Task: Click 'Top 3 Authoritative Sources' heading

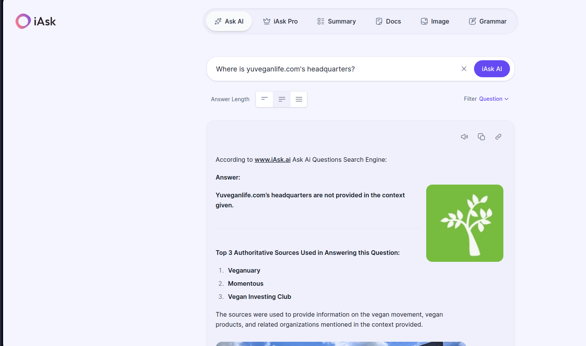Action: click(308, 253)
